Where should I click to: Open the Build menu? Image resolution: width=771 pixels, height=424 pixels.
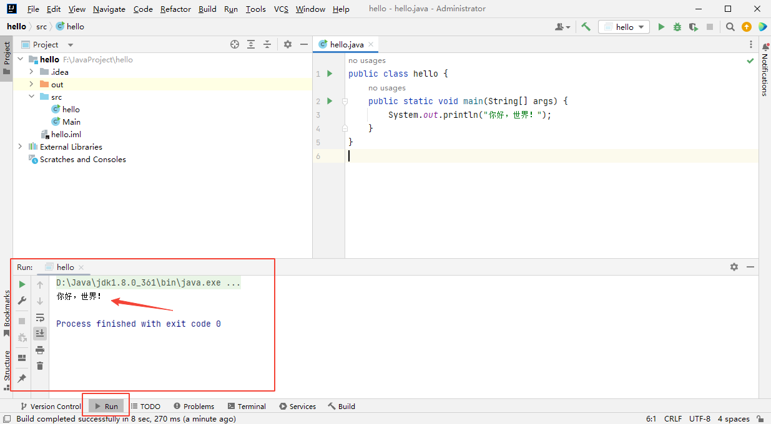point(207,9)
